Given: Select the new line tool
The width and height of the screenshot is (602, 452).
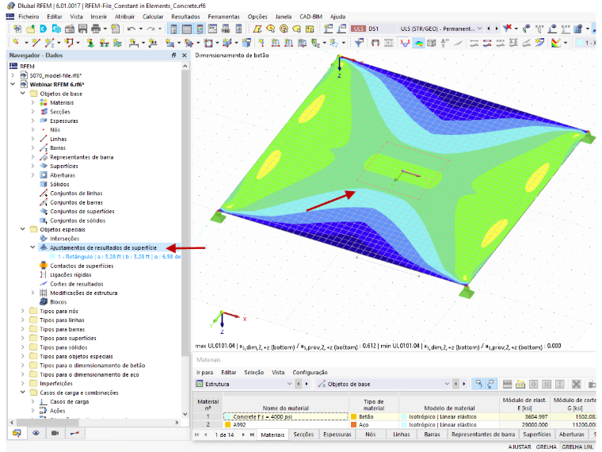Looking at the screenshot, I should tap(36, 43).
